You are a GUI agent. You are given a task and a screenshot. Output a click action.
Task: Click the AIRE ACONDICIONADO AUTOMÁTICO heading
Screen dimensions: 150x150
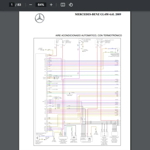pos(88,35)
